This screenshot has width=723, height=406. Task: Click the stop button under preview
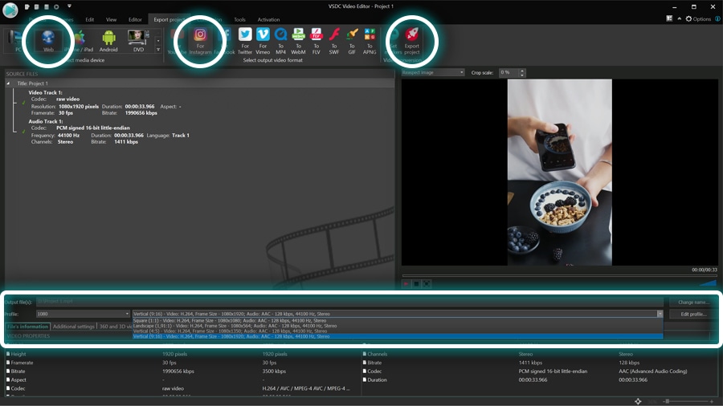pos(416,283)
